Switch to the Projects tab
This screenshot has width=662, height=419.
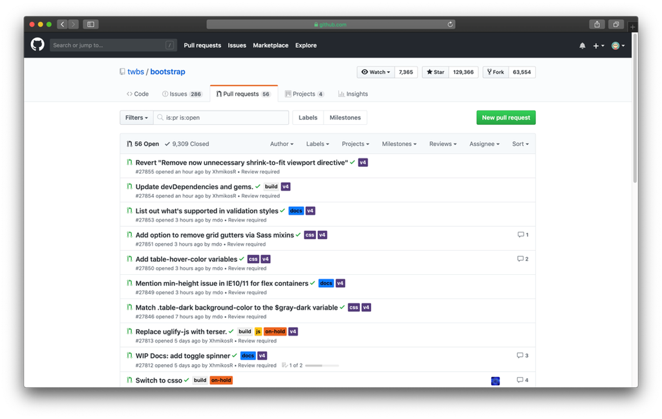[304, 94]
